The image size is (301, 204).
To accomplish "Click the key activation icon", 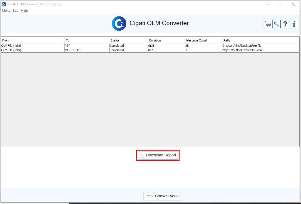I will (277, 24).
